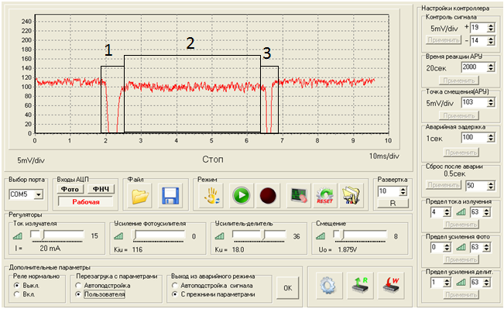Choose Автоподстройка reload option
This screenshot has width=504, height=309.
(x=78, y=285)
